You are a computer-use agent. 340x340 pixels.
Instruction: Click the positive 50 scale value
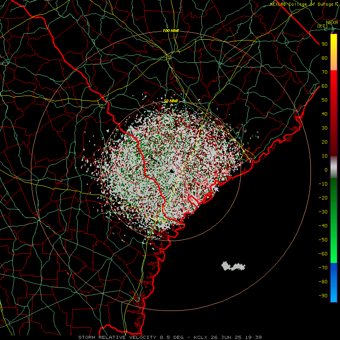pos(325,100)
